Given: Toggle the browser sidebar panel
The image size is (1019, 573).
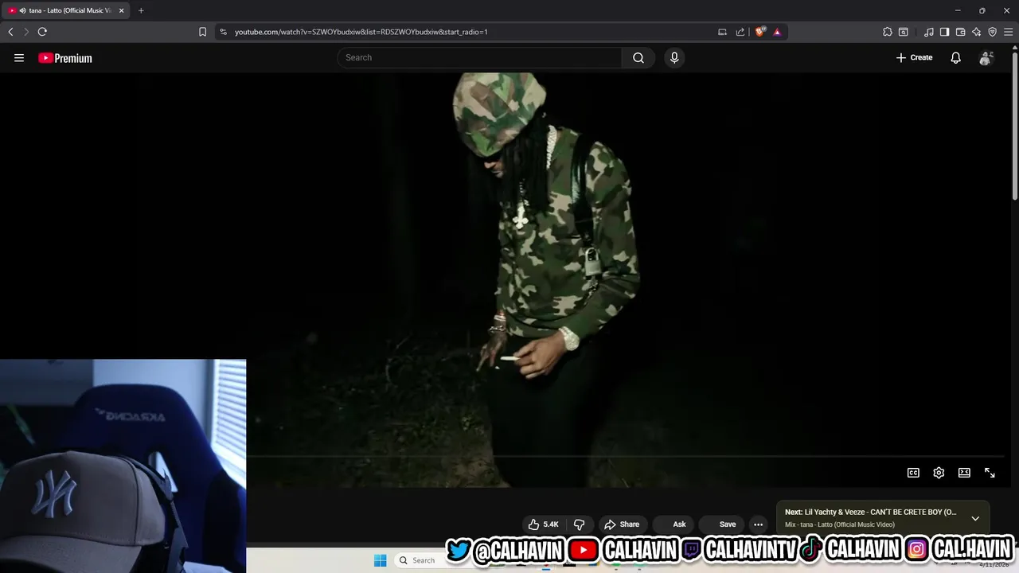Looking at the screenshot, I should pos(944,32).
